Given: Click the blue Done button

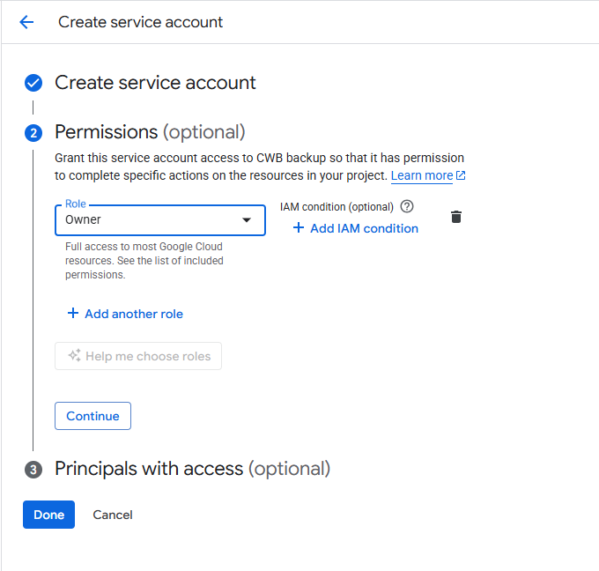Looking at the screenshot, I should pos(49,515).
